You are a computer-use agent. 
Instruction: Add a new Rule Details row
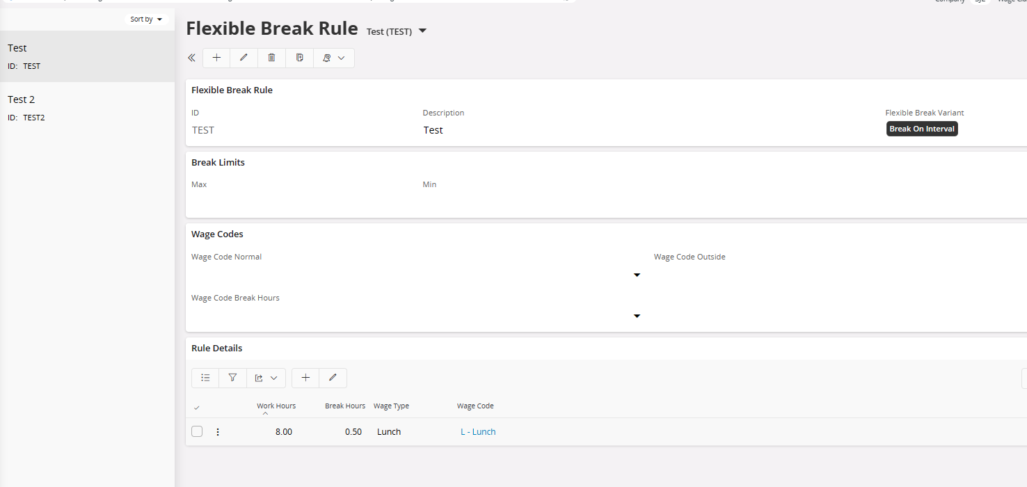point(305,378)
